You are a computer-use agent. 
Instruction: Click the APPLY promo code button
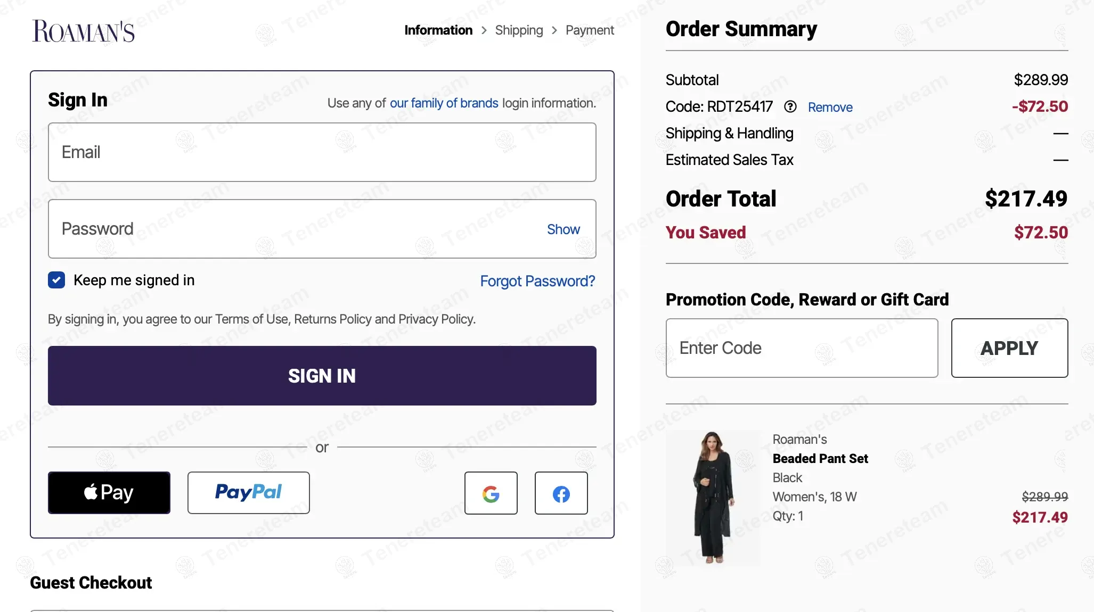(x=1009, y=348)
